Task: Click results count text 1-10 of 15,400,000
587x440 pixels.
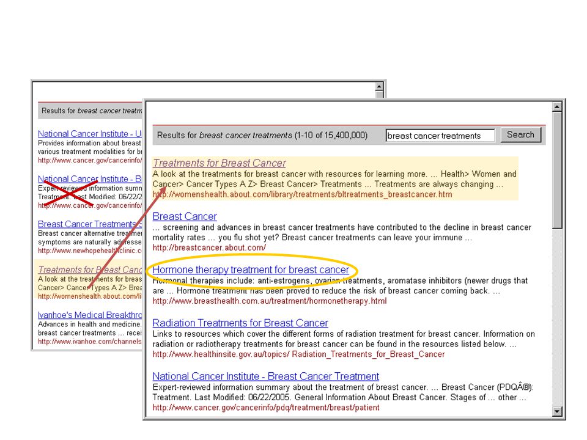Action: tap(331, 135)
